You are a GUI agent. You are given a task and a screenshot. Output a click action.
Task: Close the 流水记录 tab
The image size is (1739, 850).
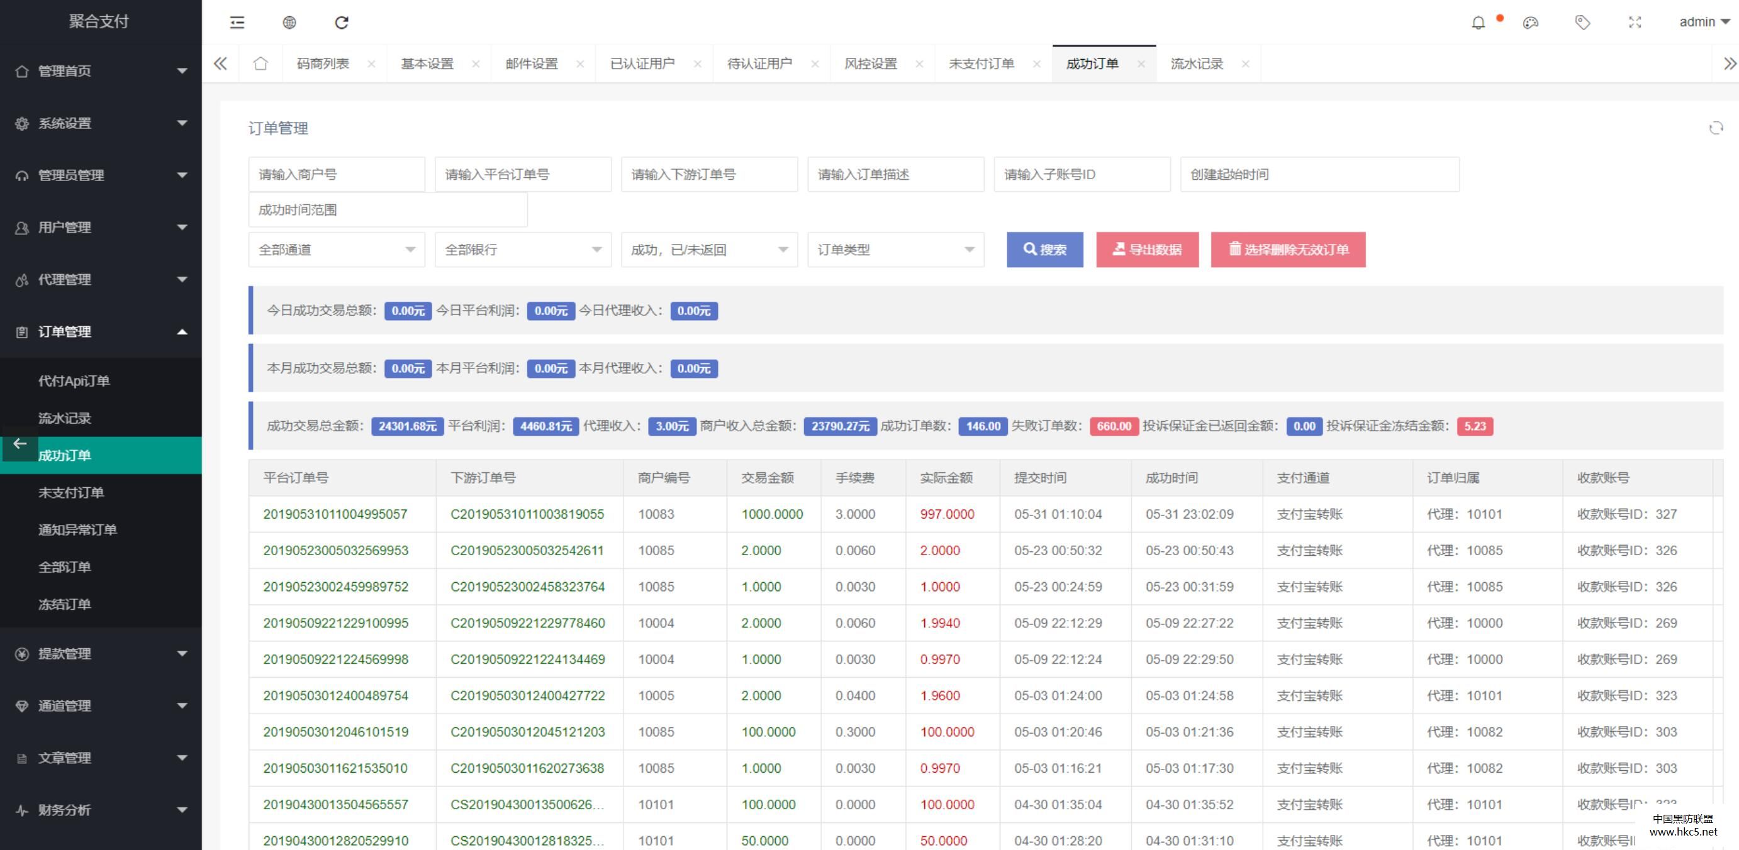pyautogui.click(x=1246, y=64)
